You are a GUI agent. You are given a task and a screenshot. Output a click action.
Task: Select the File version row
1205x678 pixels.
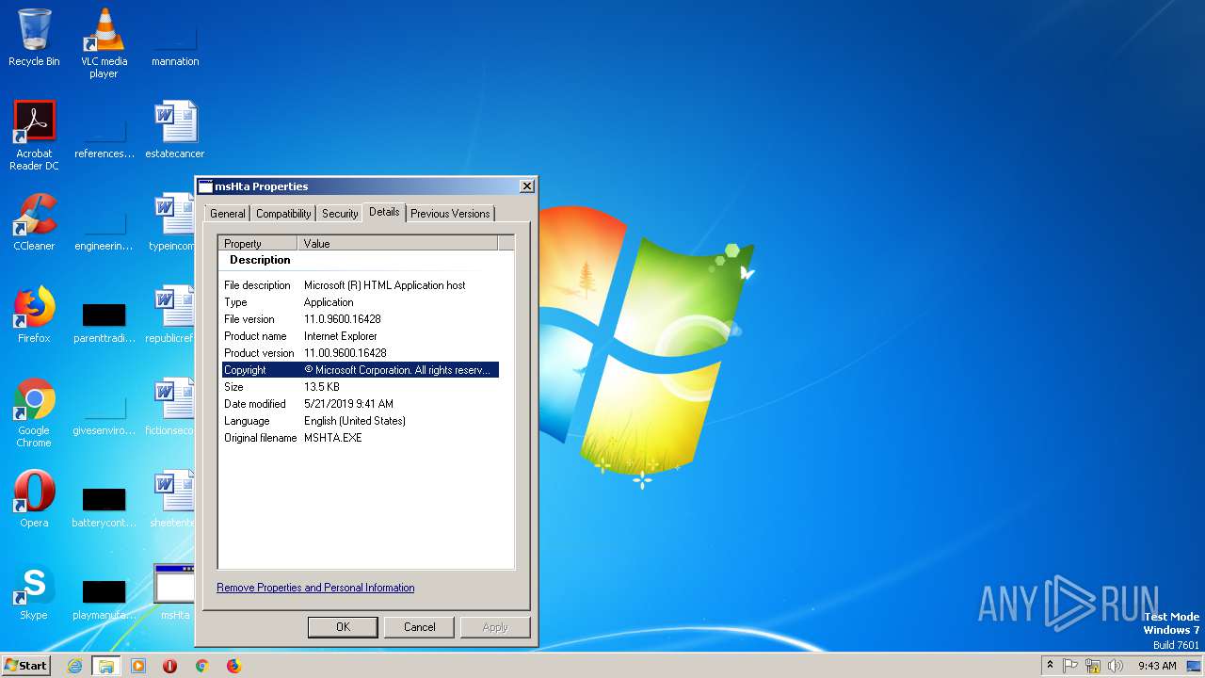point(361,319)
